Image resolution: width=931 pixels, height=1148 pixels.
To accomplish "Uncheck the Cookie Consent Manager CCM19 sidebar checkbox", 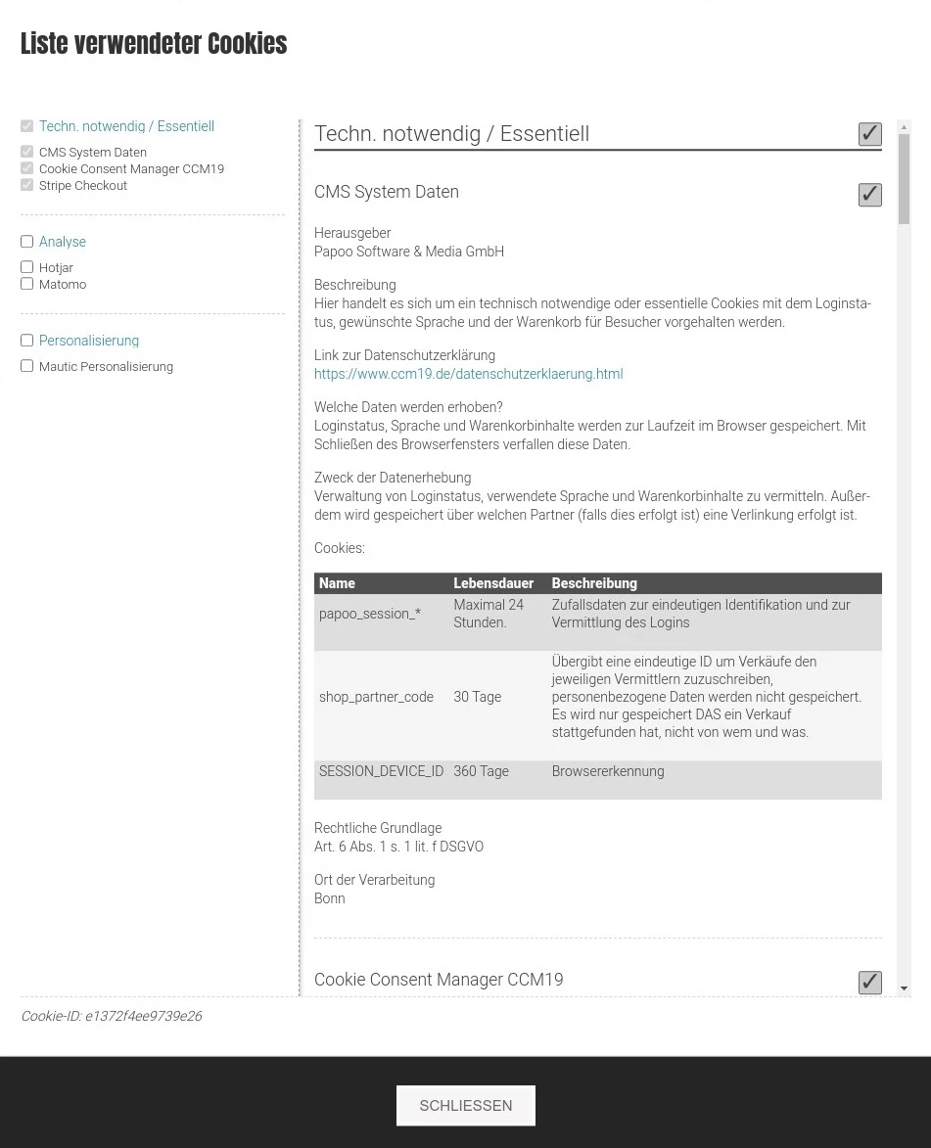I will click(26, 167).
